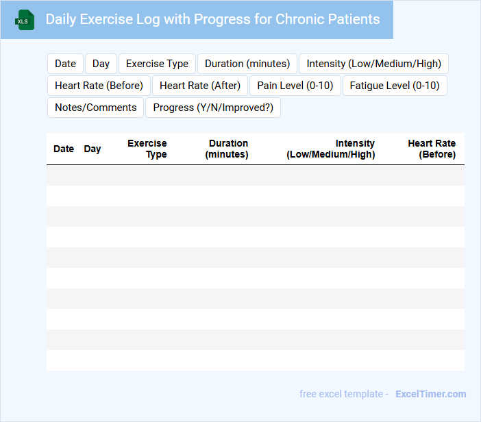Open the ExcelTimer.com link
The height and width of the screenshot is (422, 481).
coord(430,394)
